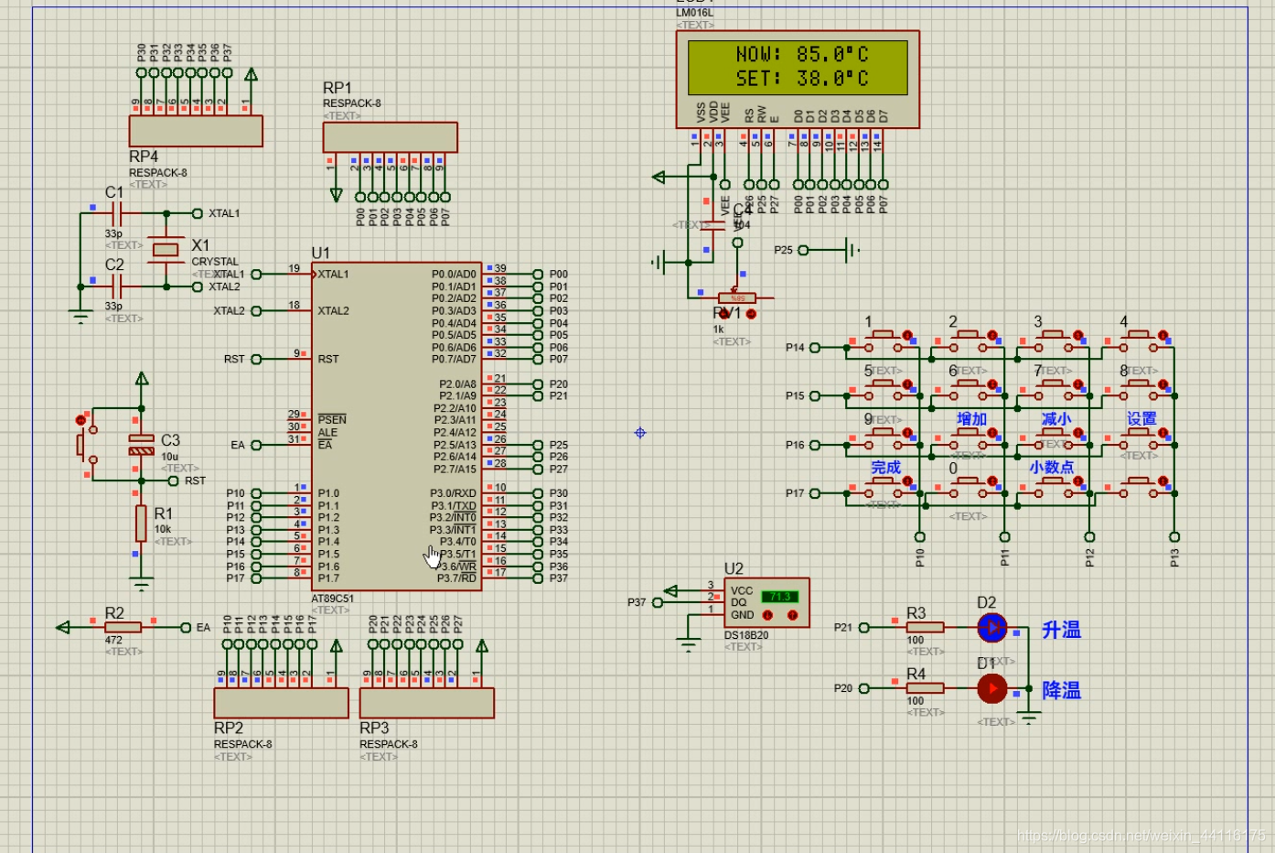Select the battery symbol beside P25
Viewport: 1275px width, 853px height.
(x=851, y=250)
